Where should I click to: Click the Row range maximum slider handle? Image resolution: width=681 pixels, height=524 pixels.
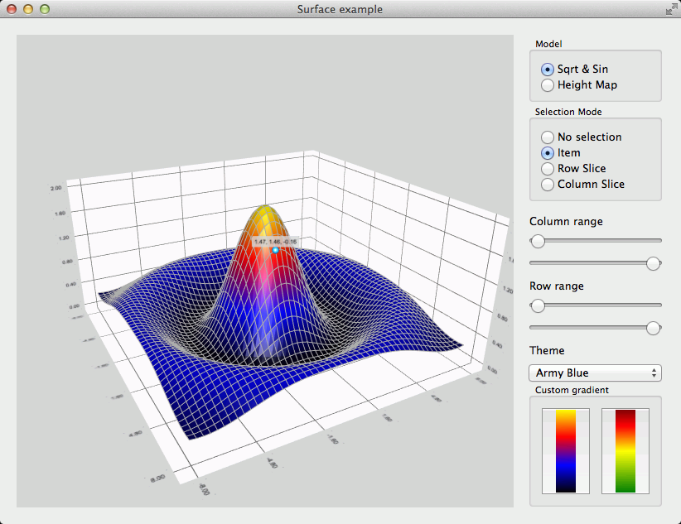click(x=653, y=328)
